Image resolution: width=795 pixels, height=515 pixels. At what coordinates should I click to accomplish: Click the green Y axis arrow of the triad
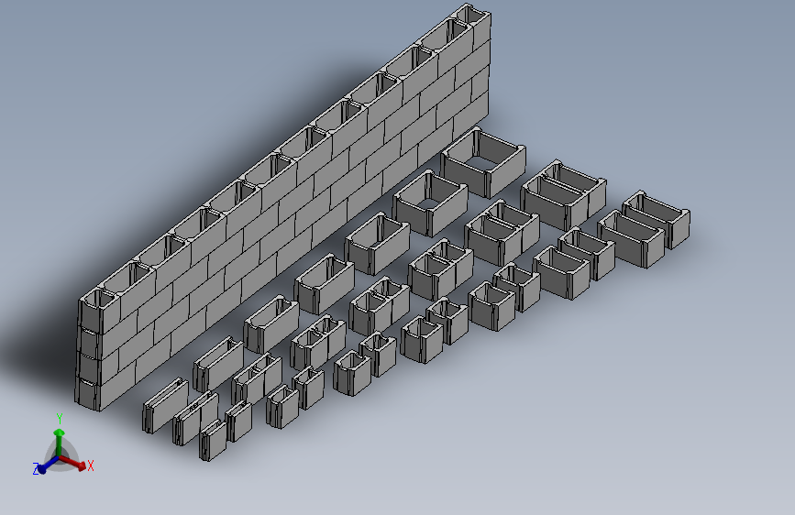pyautogui.click(x=59, y=442)
